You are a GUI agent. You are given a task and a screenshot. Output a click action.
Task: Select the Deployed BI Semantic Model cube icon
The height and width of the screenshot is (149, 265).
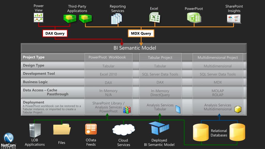point(159,128)
